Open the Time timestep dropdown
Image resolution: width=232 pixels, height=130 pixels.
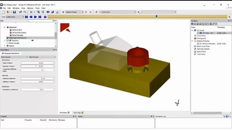[x=15, y=17]
